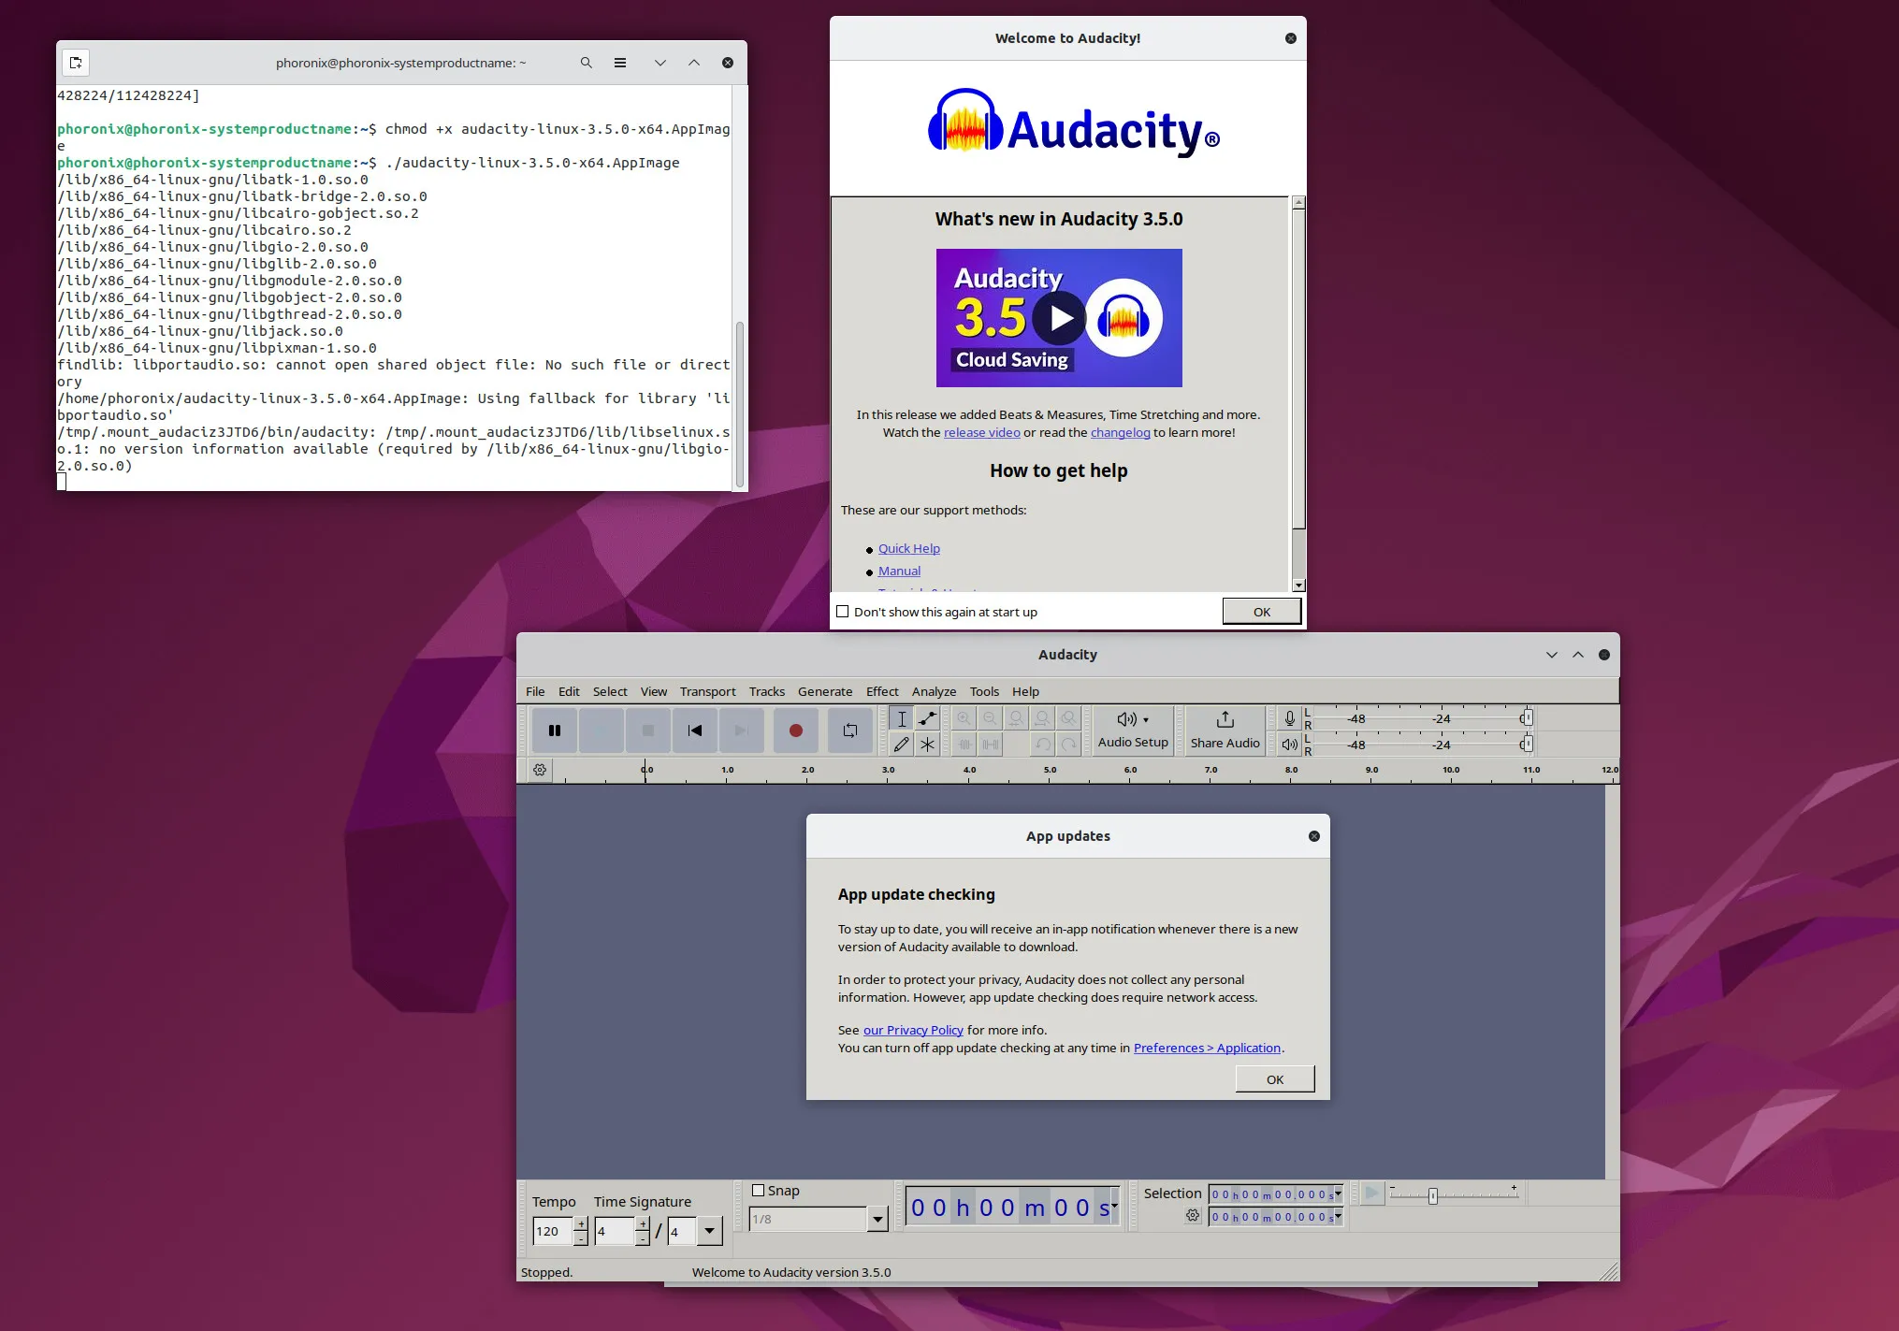Select the Draw tool icon in toolbar
Image resolution: width=1899 pixels, height=1331 pixels.
(902, 744)
